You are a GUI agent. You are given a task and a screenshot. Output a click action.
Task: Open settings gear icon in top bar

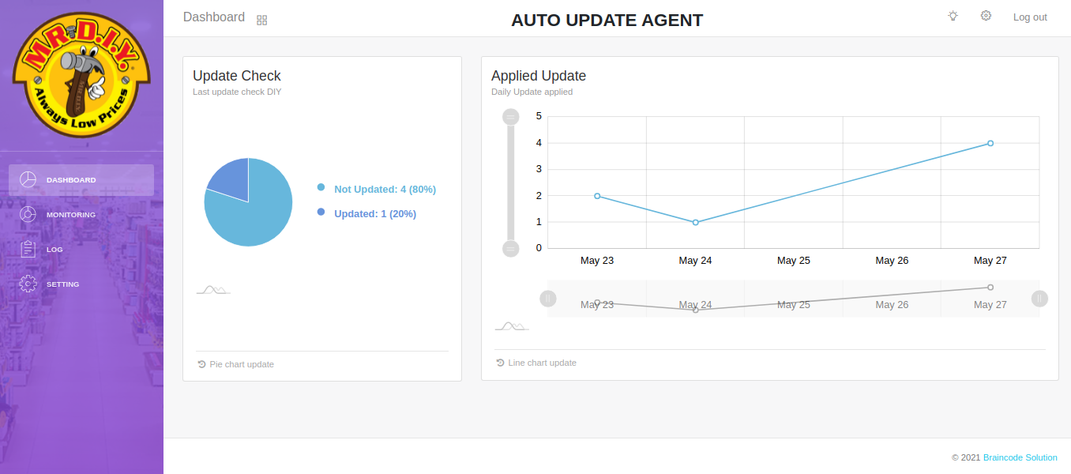coord(986,16)
